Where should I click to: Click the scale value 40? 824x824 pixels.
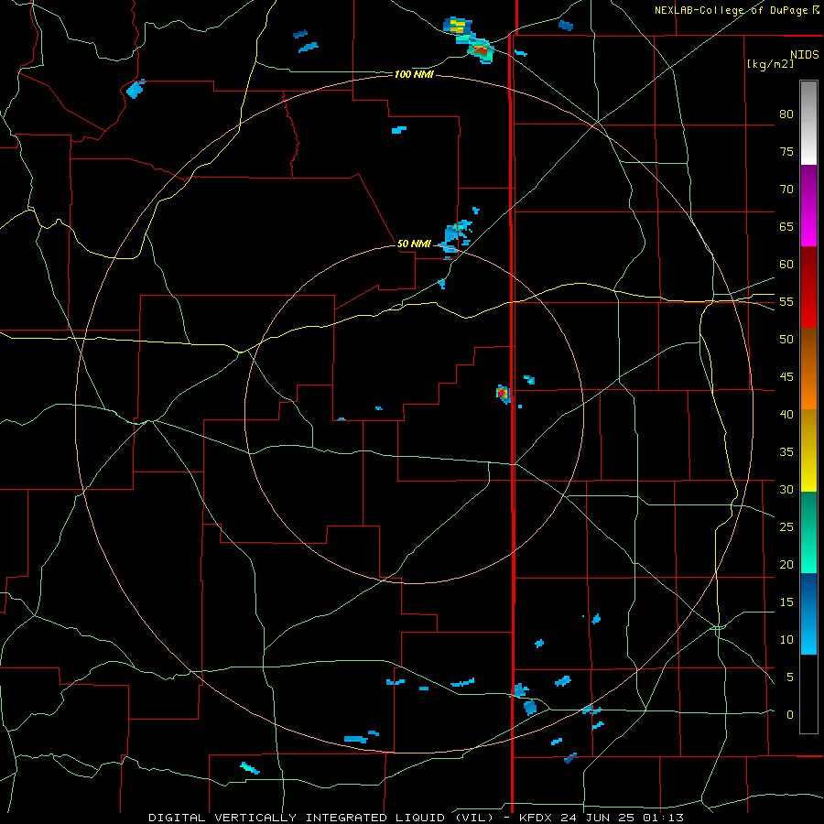coord(786,414)
